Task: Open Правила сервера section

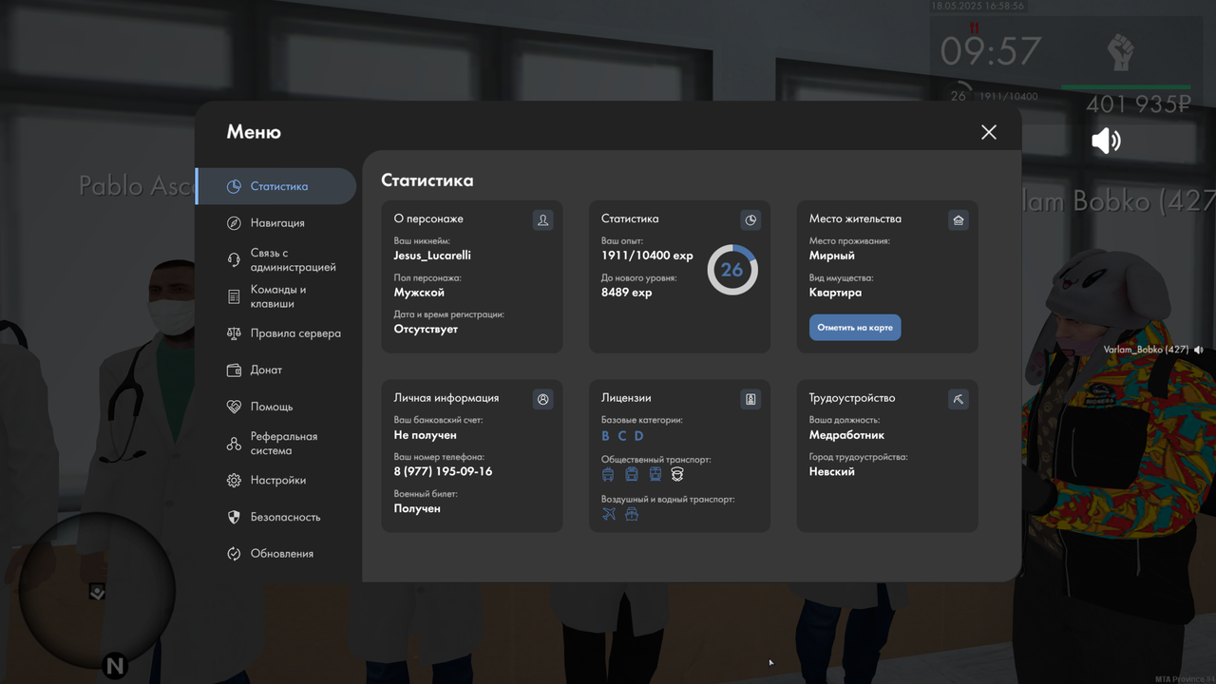Action: [x=275, y=333]
